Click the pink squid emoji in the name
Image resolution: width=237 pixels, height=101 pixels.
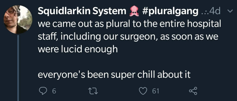click(x=134, y=12)
